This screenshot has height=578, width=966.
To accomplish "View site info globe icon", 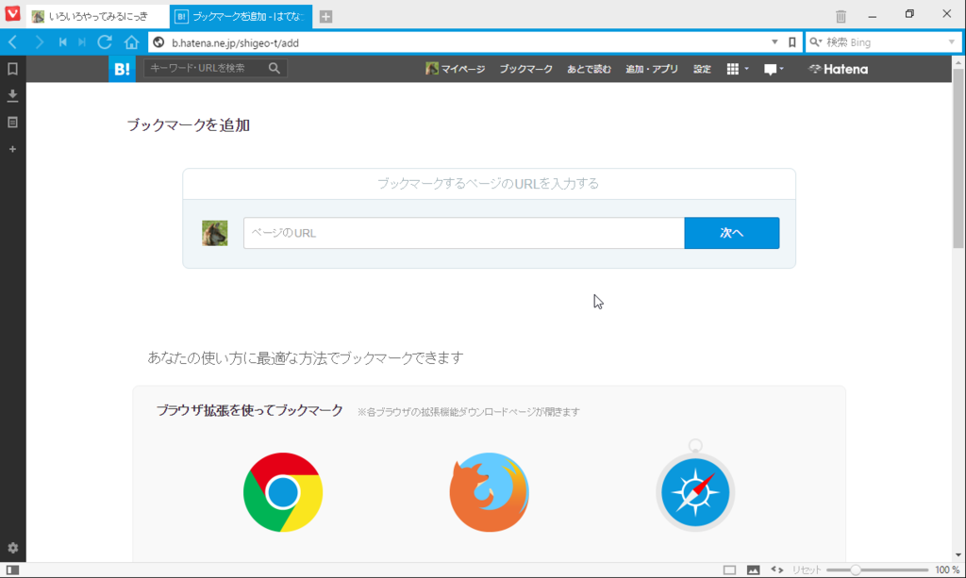I will 158,42.
